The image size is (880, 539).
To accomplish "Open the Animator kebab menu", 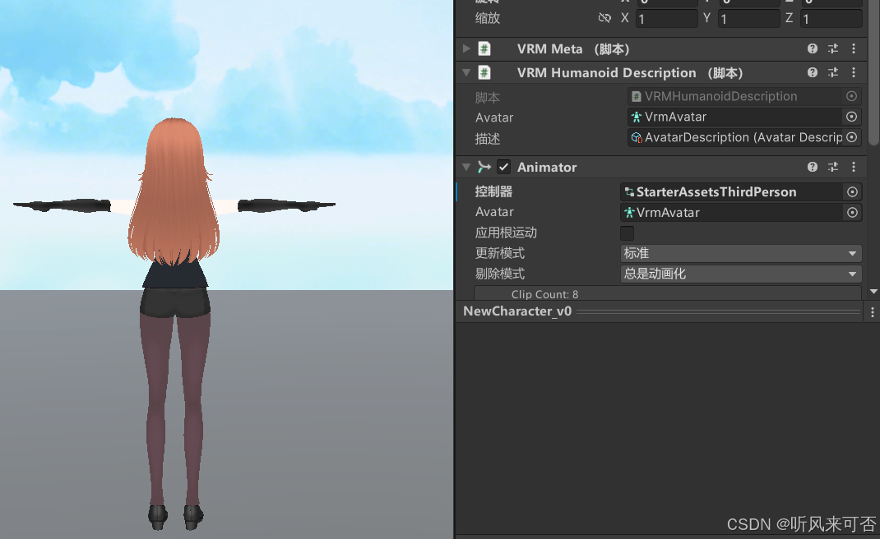I will [853, 167].
